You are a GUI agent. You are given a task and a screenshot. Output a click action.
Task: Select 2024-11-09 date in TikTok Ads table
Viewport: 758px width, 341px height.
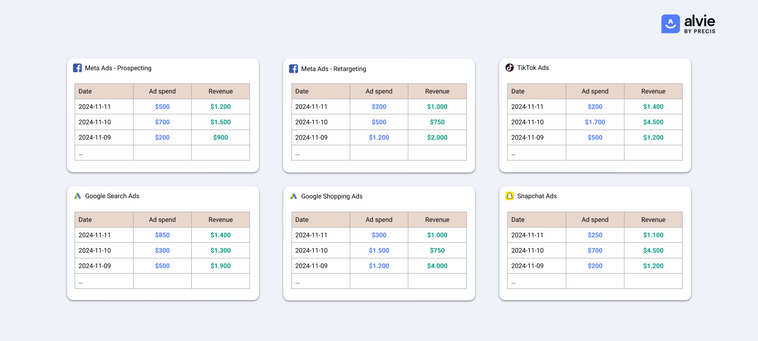click(x=527, y=138)
